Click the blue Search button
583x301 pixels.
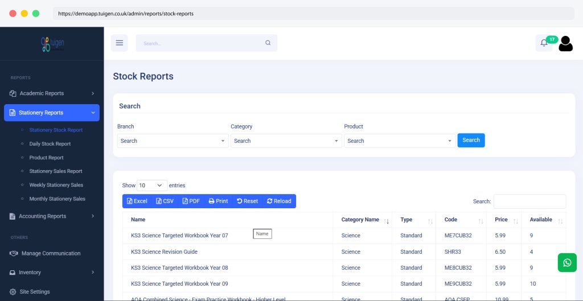[471, 141]
